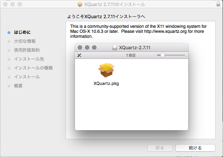Adjust the Finder icon size slider
223x157 pixels.
click(163, 55)
